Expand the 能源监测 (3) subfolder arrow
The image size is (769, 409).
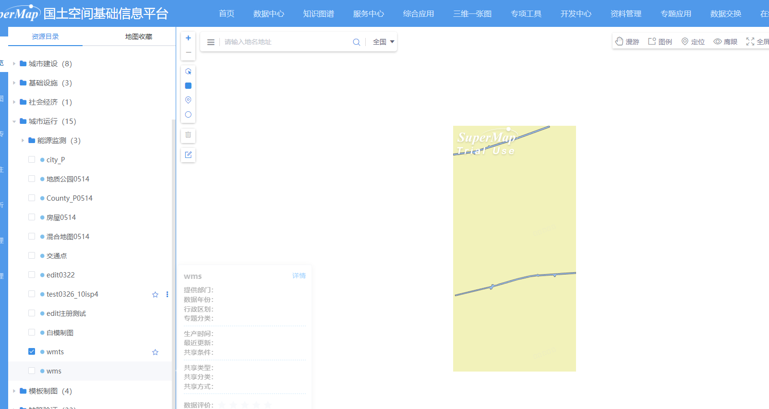[x=23, y=140]
